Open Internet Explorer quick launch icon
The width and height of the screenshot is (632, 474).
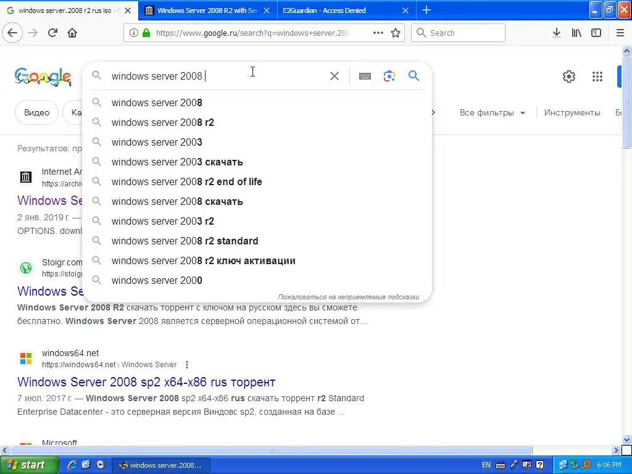coord(72,465)
